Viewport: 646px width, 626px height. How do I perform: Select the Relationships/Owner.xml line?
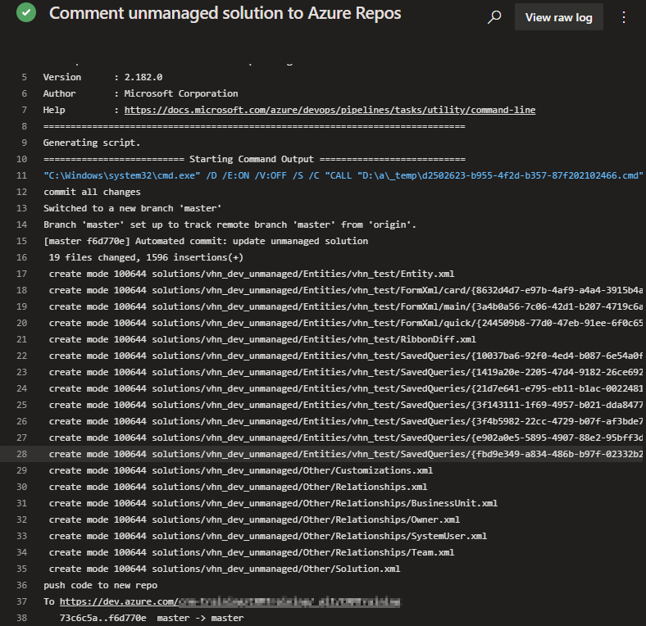coord(254,519)
